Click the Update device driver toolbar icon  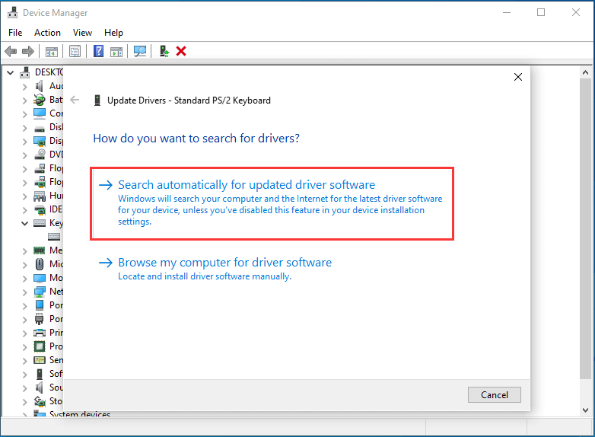pyautogui.click(x=164, y=51)
